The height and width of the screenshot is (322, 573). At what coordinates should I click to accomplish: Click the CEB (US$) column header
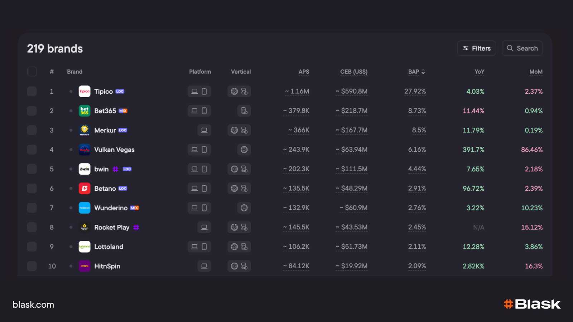[354, 72]
